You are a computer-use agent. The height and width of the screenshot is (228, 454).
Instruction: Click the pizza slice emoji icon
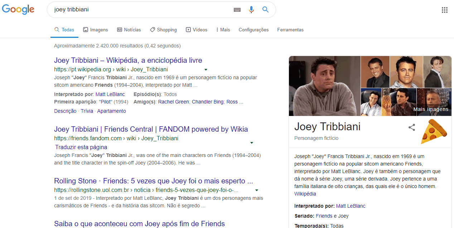point(434,132)
